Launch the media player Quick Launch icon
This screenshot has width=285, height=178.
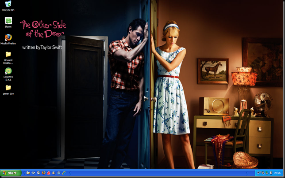[39, 173]
